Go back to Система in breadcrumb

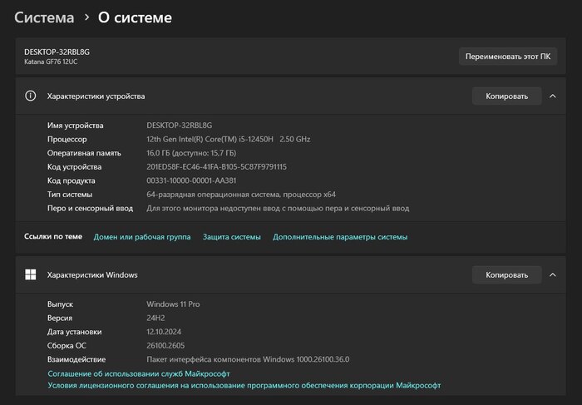43,17
